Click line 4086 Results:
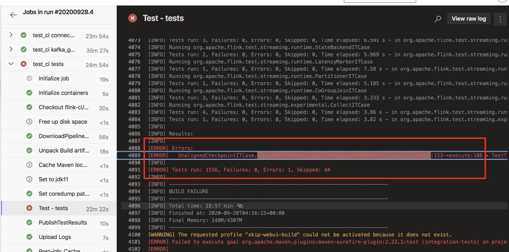The image size is (509, 252). pyautogui.click(x=170, y=133)
